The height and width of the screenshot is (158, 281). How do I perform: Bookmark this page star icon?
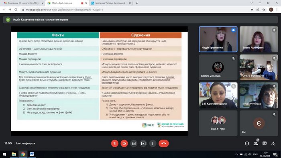point(264,10)
